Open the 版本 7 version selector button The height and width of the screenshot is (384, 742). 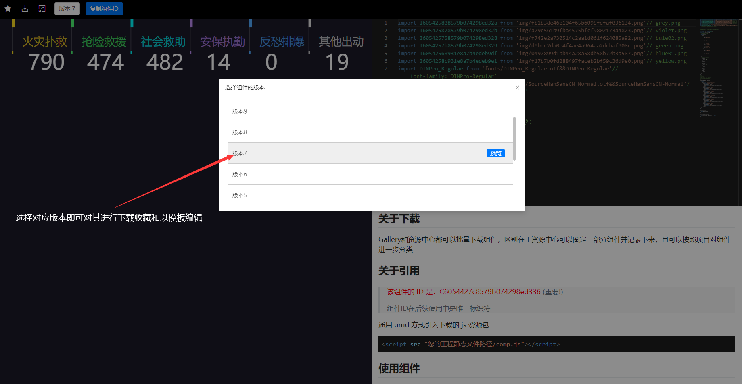[67, 9]
